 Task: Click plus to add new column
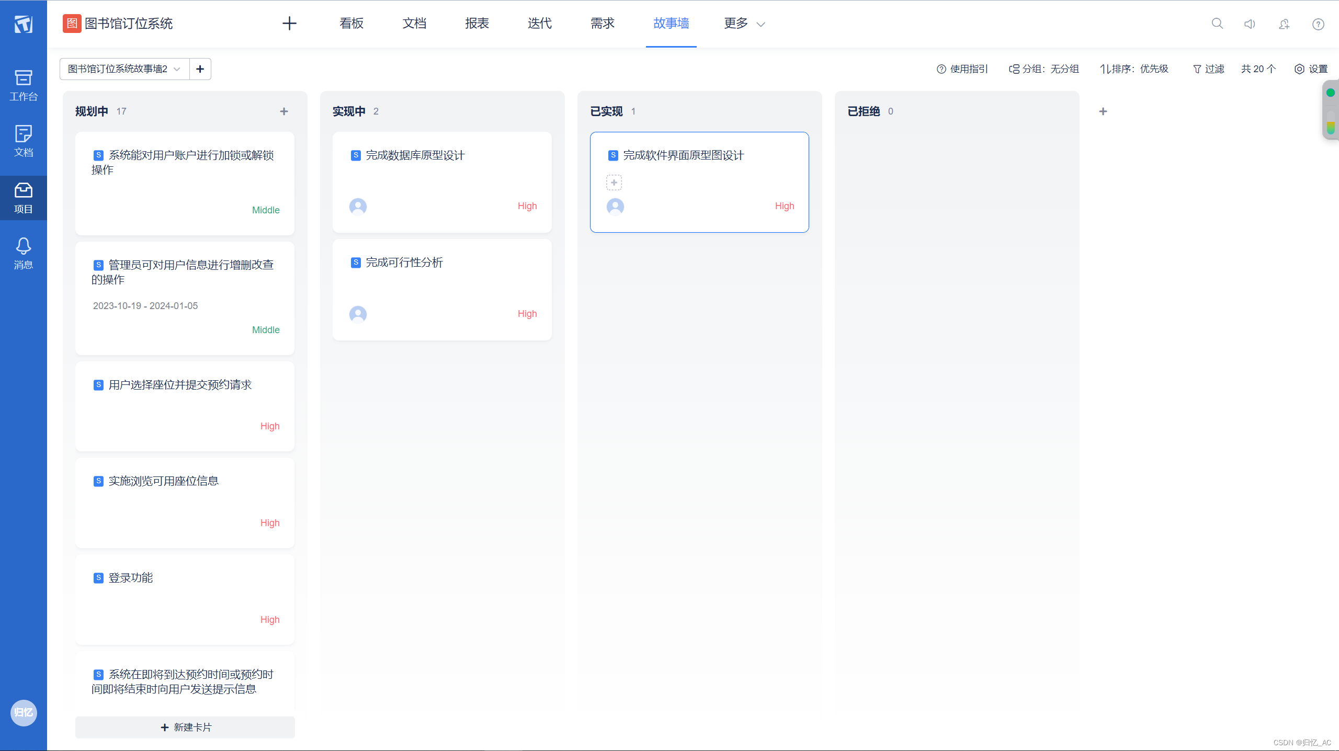coord(1103,111)
